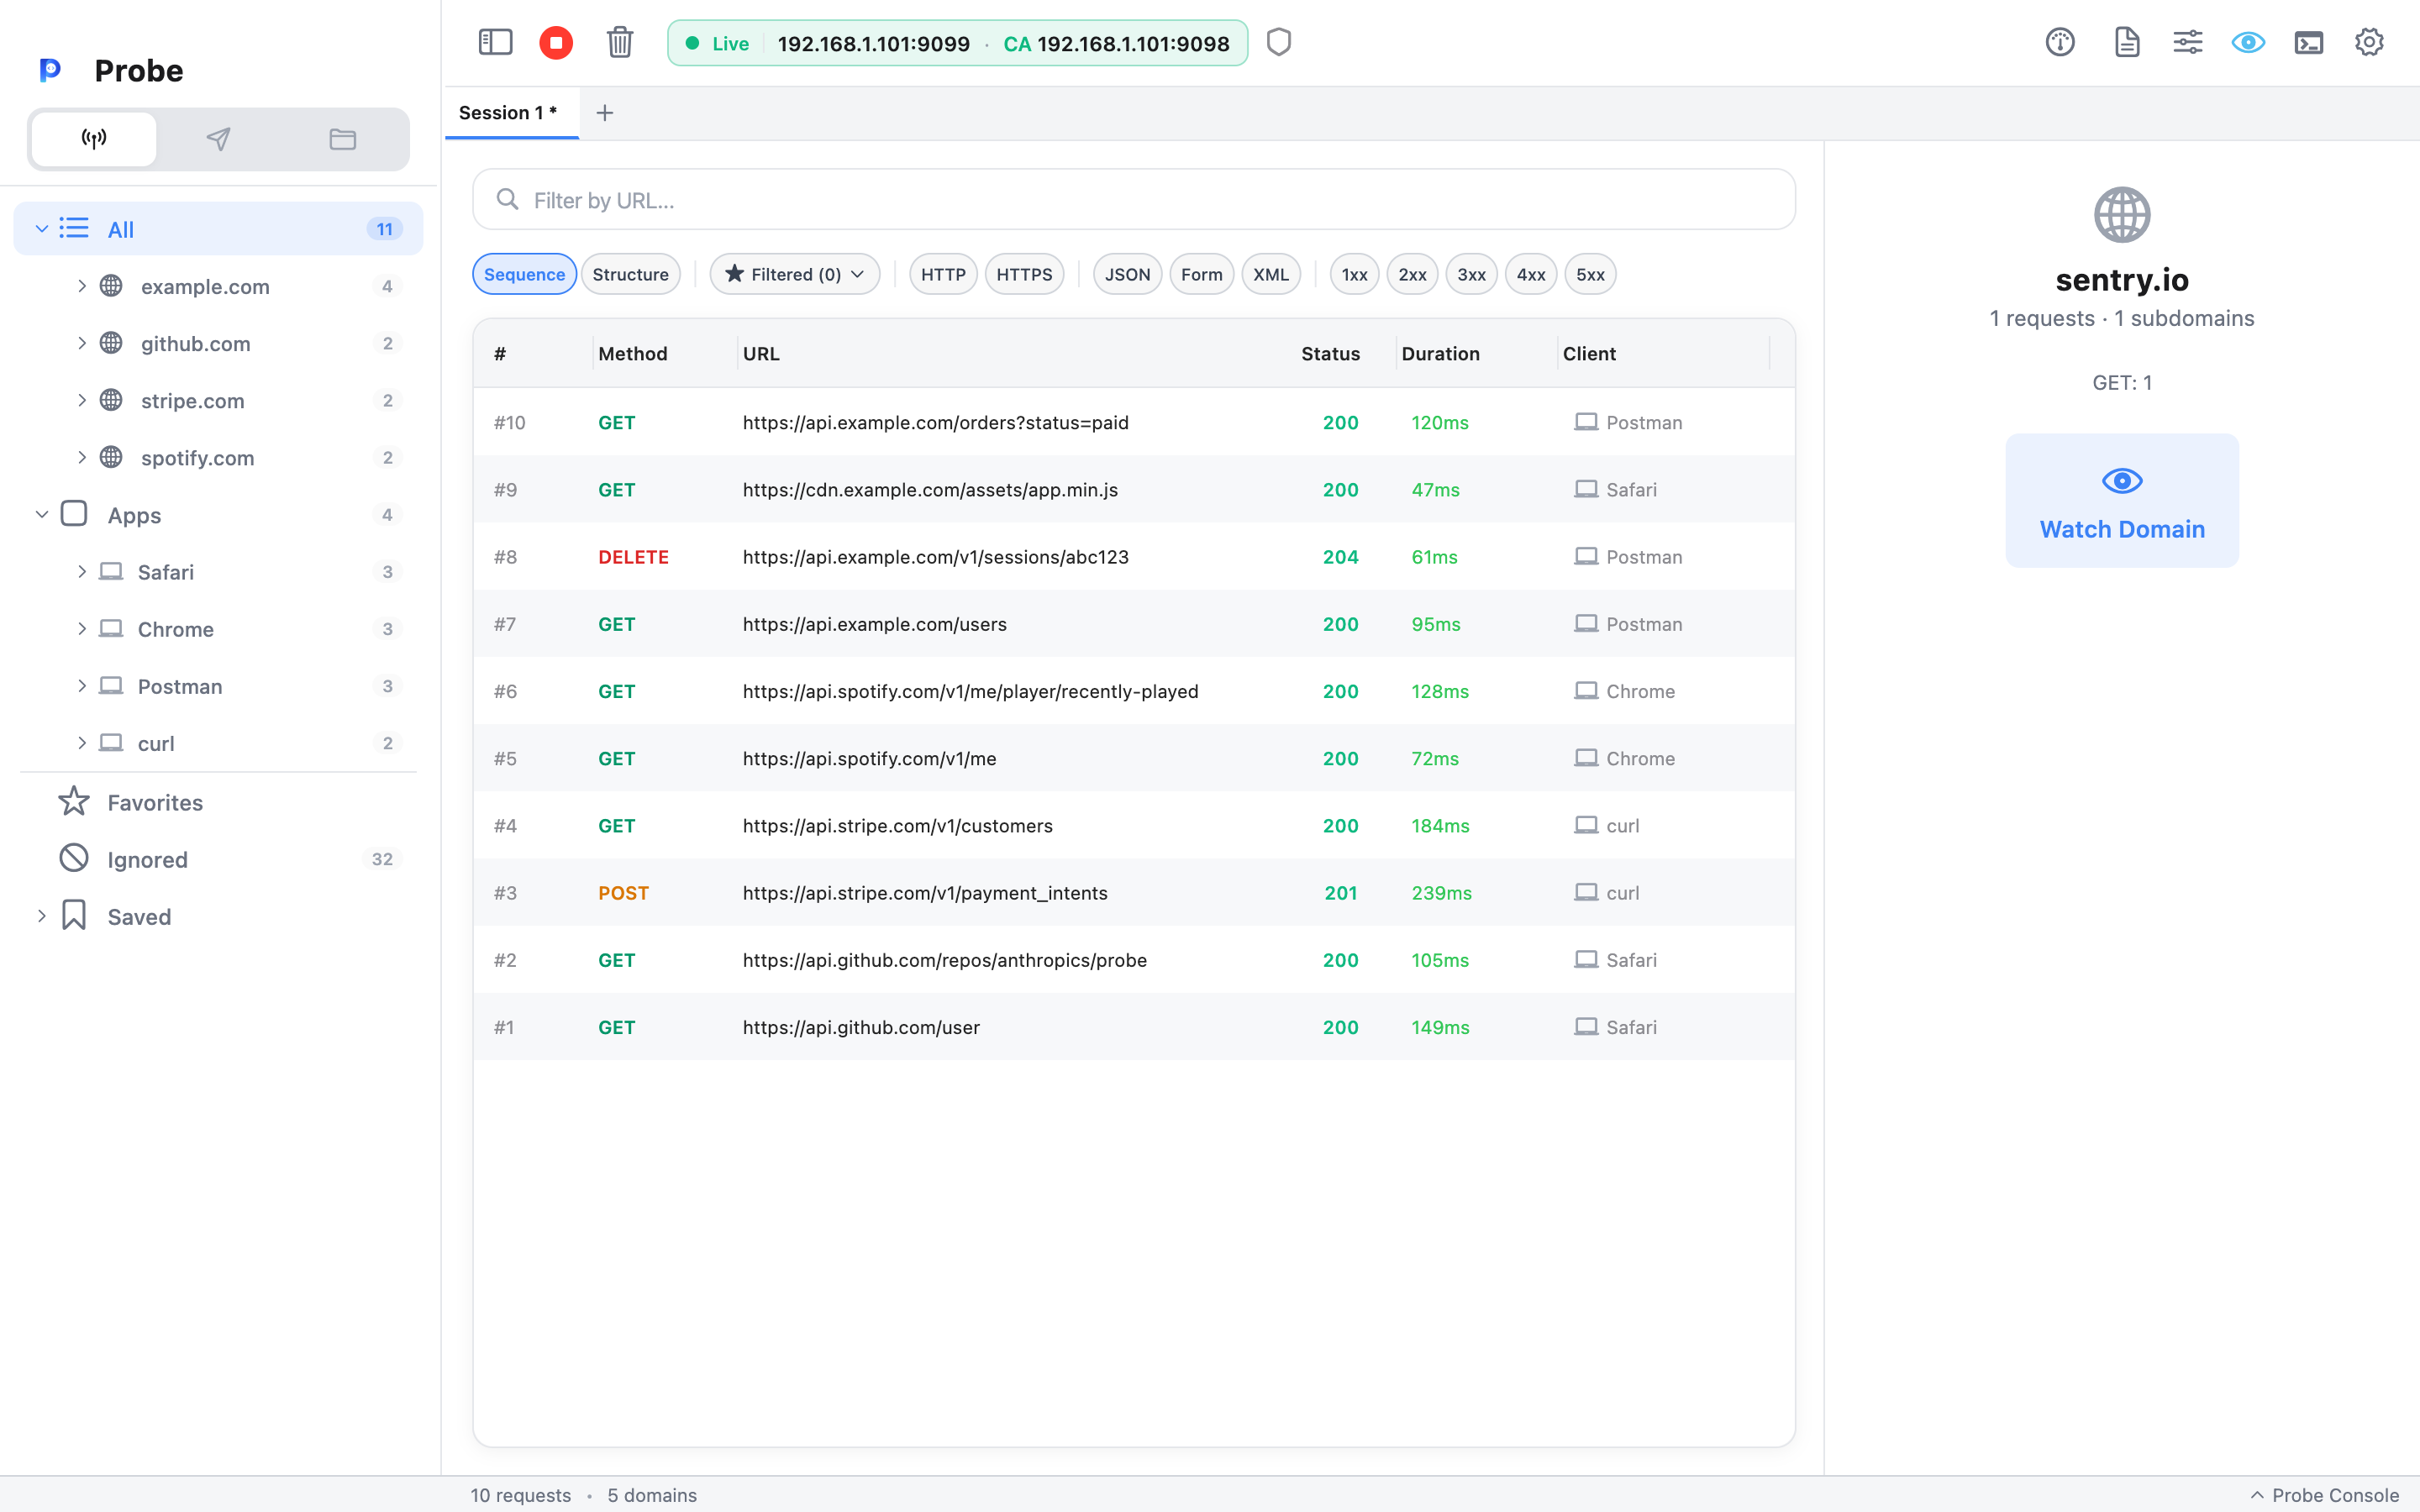Expand the Chrome app chevron
Viewport: 2420px width, 1512px height.
point(82,629)
